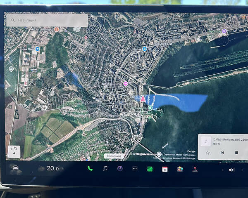This screenshot has width=248, height=198.
Task: Open the Arcade joystick app
Action: pos(195,169)
